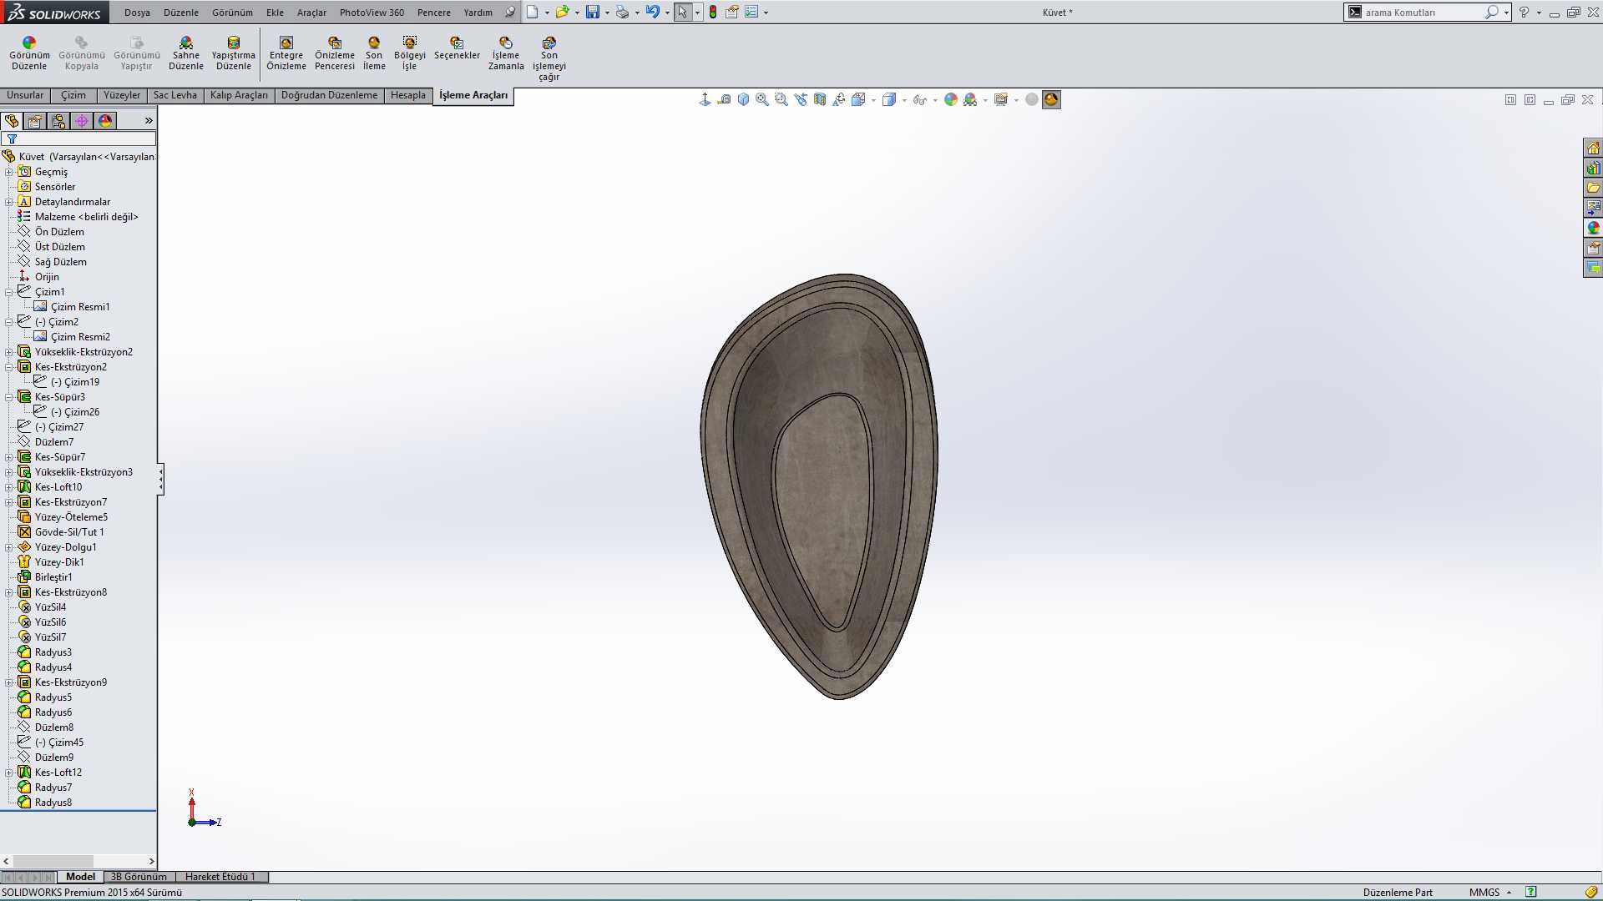Click the feature tree filter field
The height and width of the screenshot is (901, 1603).
click(78, 138)
